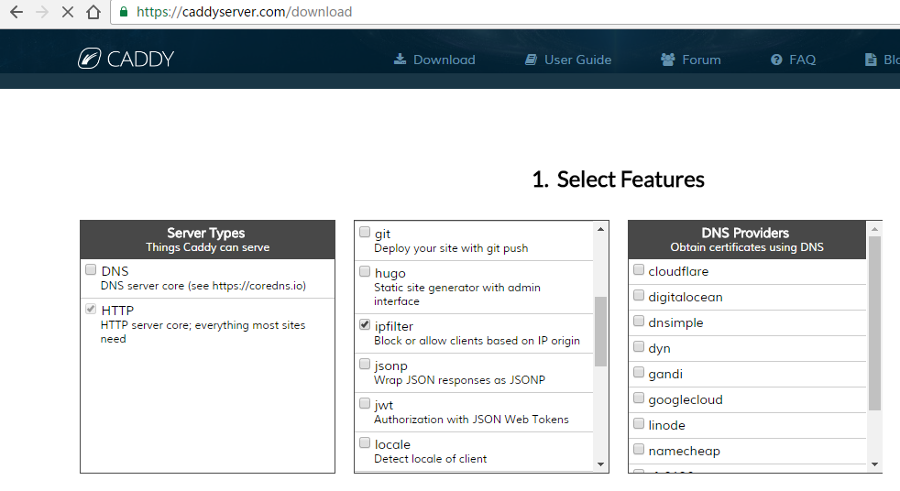View the green padlock site security info
Screen dimensions: 900x491
coord(124,12)
